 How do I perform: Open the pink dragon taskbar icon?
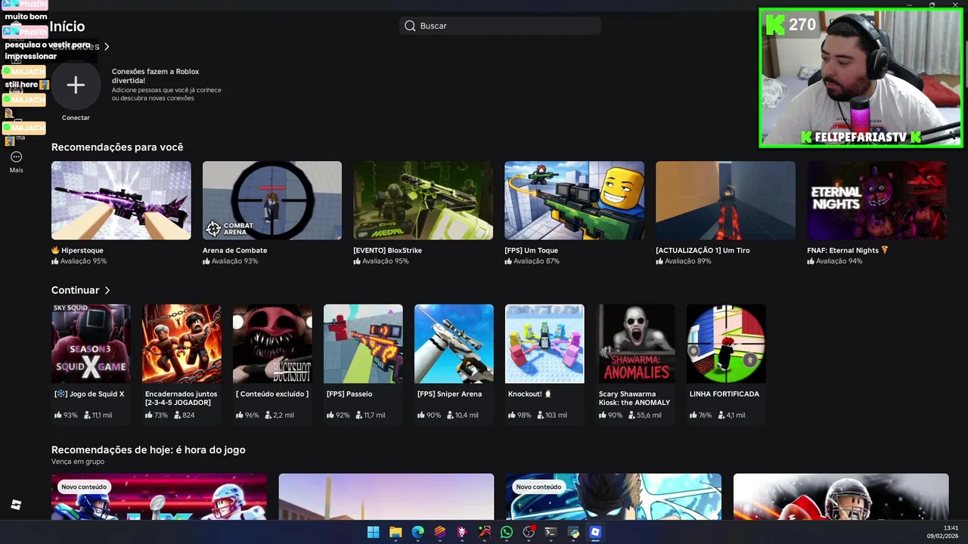click(462, 532)
